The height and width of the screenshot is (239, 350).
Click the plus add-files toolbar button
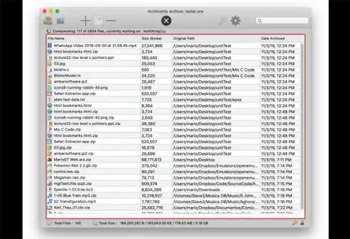pyautogui.click(x=85, y=21)
